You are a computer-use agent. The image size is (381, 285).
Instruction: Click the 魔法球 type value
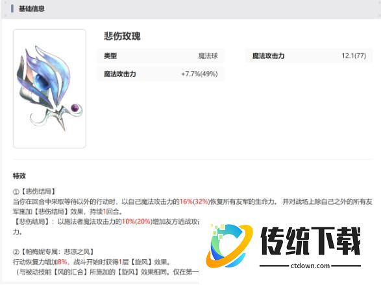click(x=208, y=56)
